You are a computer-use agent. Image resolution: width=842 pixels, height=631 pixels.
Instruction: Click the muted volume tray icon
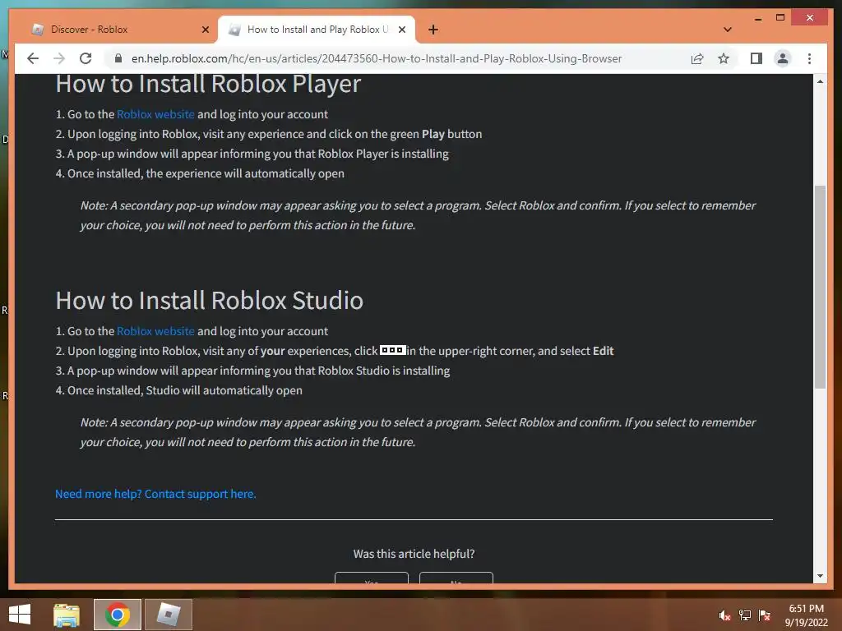(724, 615)
